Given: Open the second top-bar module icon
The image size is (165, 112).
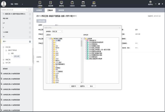Looking at the screenshot, I should pos(51,3).
